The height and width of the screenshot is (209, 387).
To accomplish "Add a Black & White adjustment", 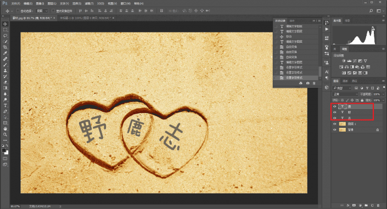I will click(x=352, y=67).
